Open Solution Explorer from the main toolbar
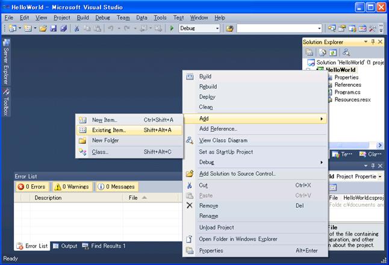The height and width of the screenshot is (265, 389). pyautogui.click(x=332, y=28)
